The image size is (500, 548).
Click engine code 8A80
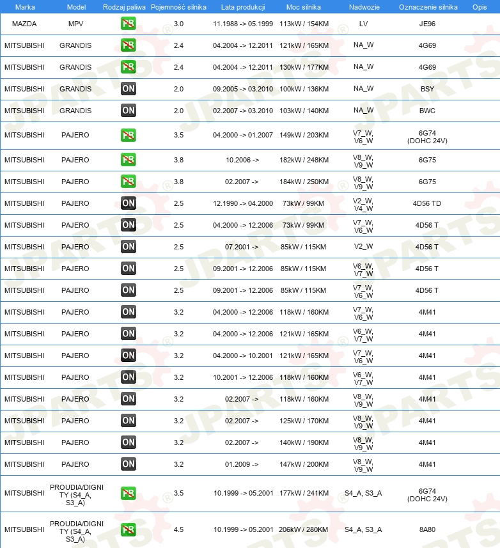[427, 529]
